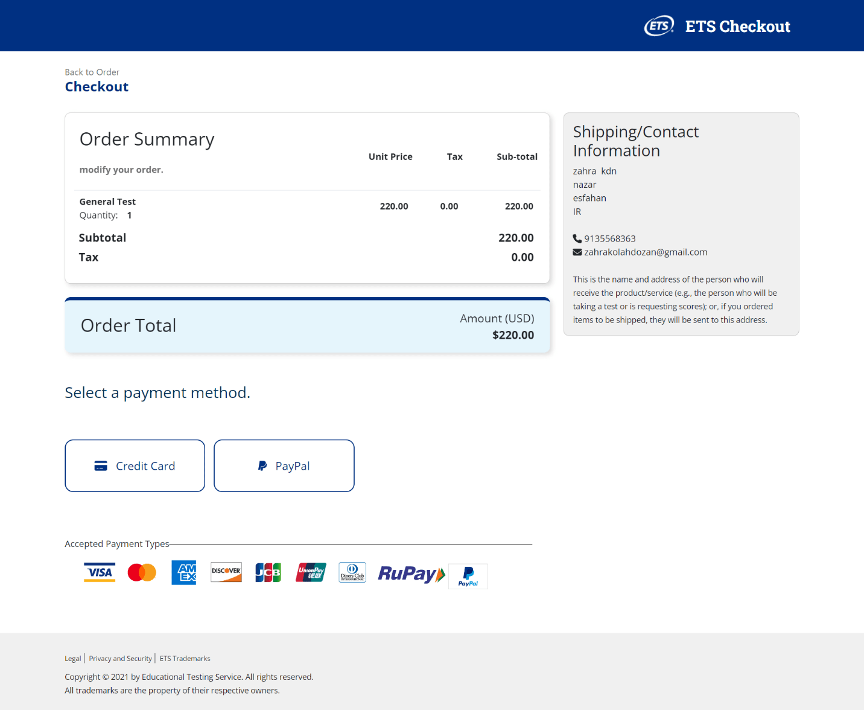Screen dimensions: 864x710
Task: Click the name zahra kdn
Action: pos(595,171)
